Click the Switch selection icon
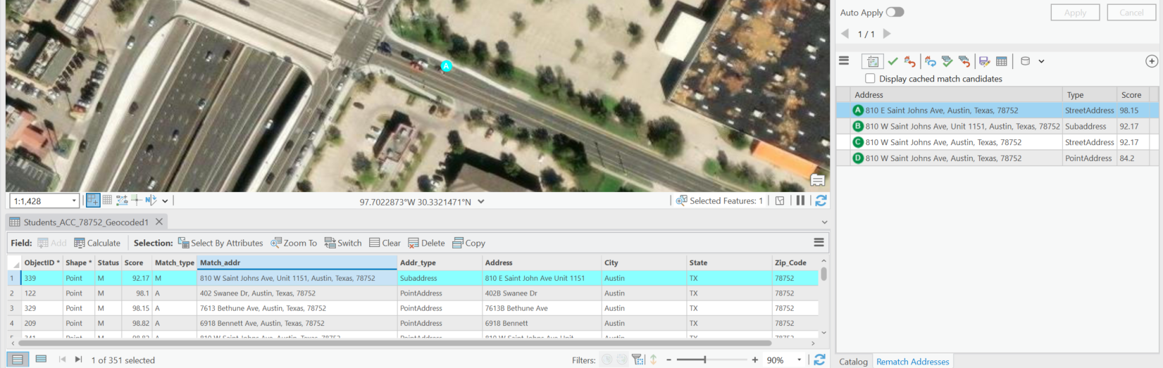The width and height of the screenshot is (1163, 368). (x=330, y=243)
